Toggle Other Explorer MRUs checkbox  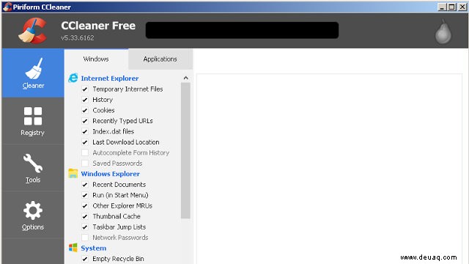coord(85,206)
